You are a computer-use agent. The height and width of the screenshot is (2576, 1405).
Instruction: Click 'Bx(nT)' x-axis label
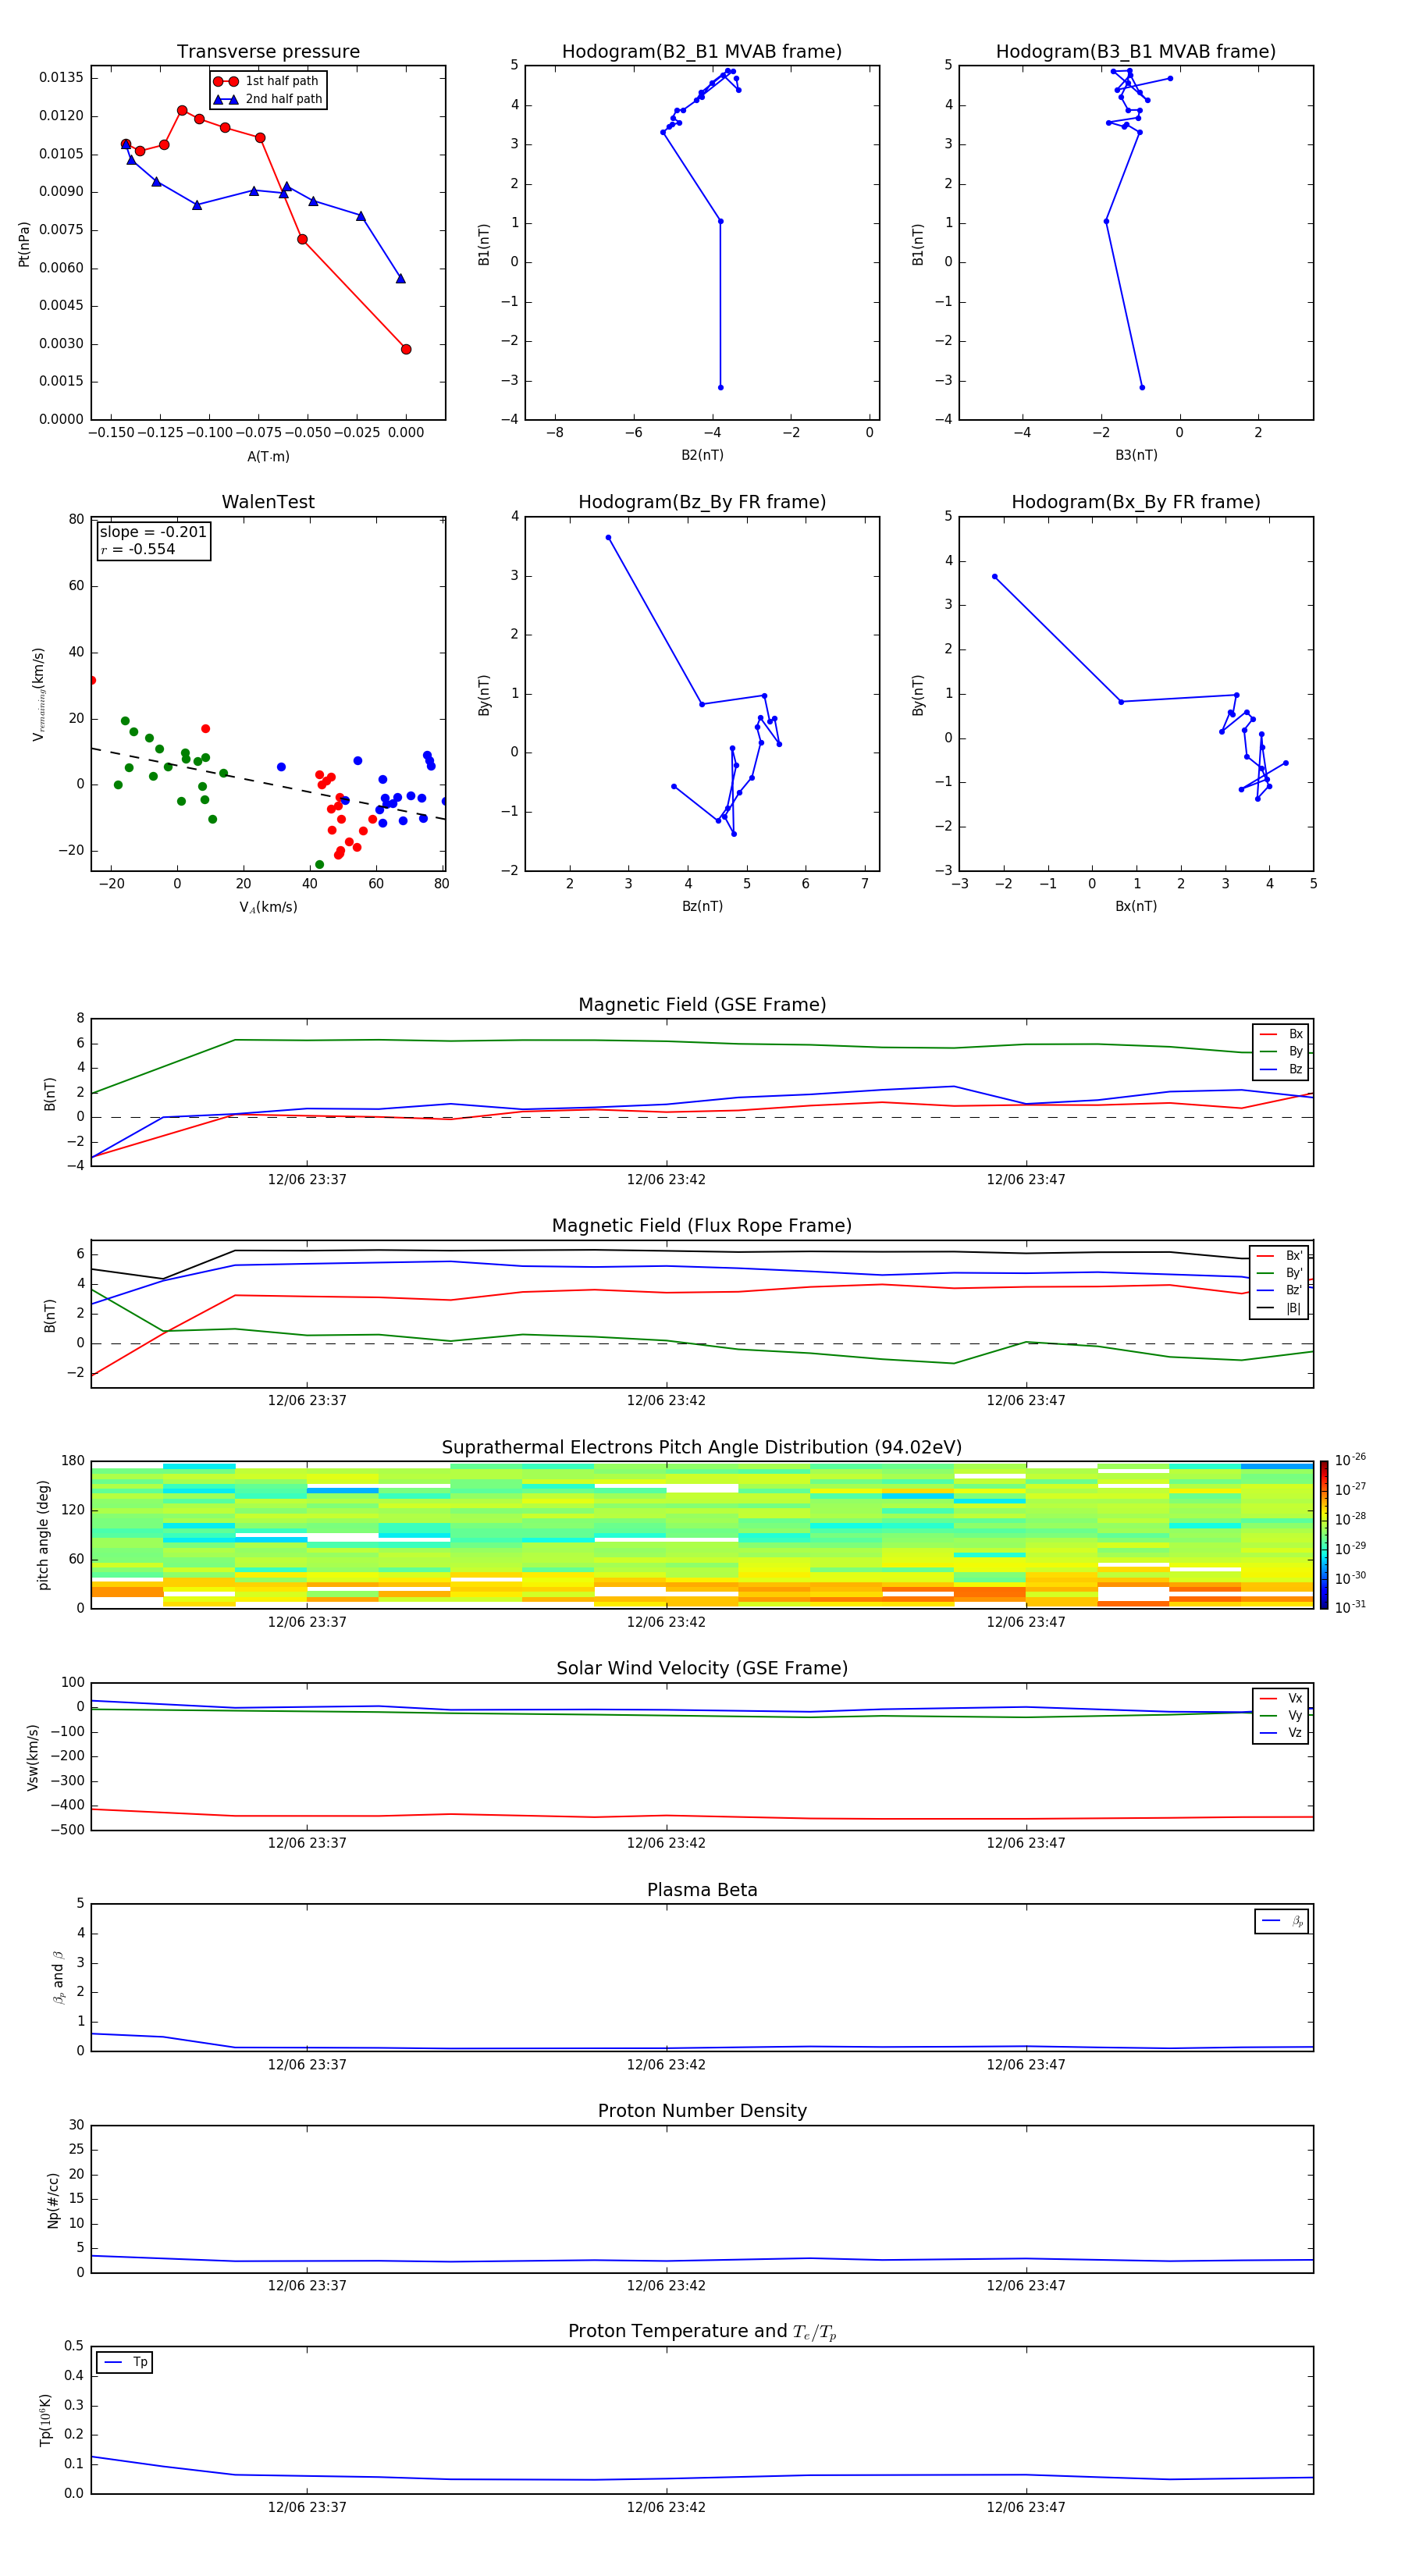tap(1136, 906)
